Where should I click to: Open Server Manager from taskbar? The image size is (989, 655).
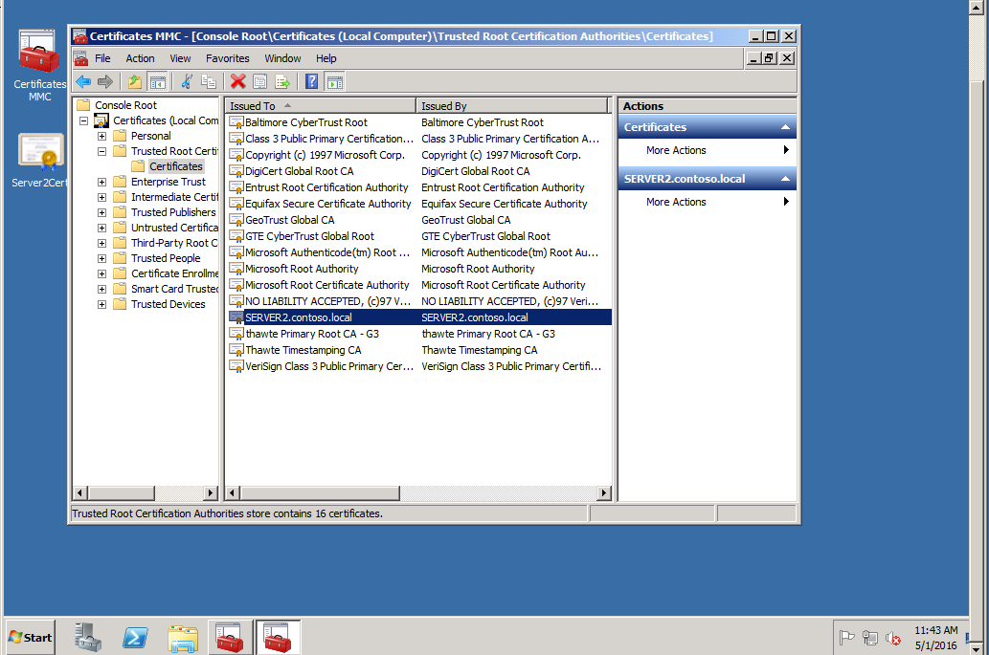88,638
